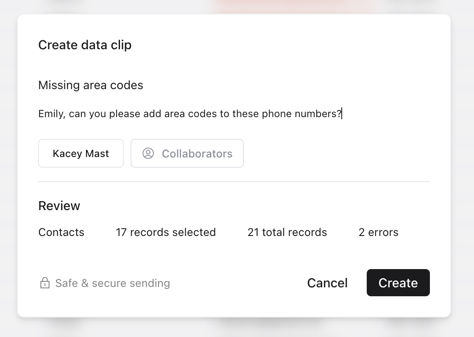474x337 pixels.
Task: Click the '17 records selected' text
Action: point(166,233)
